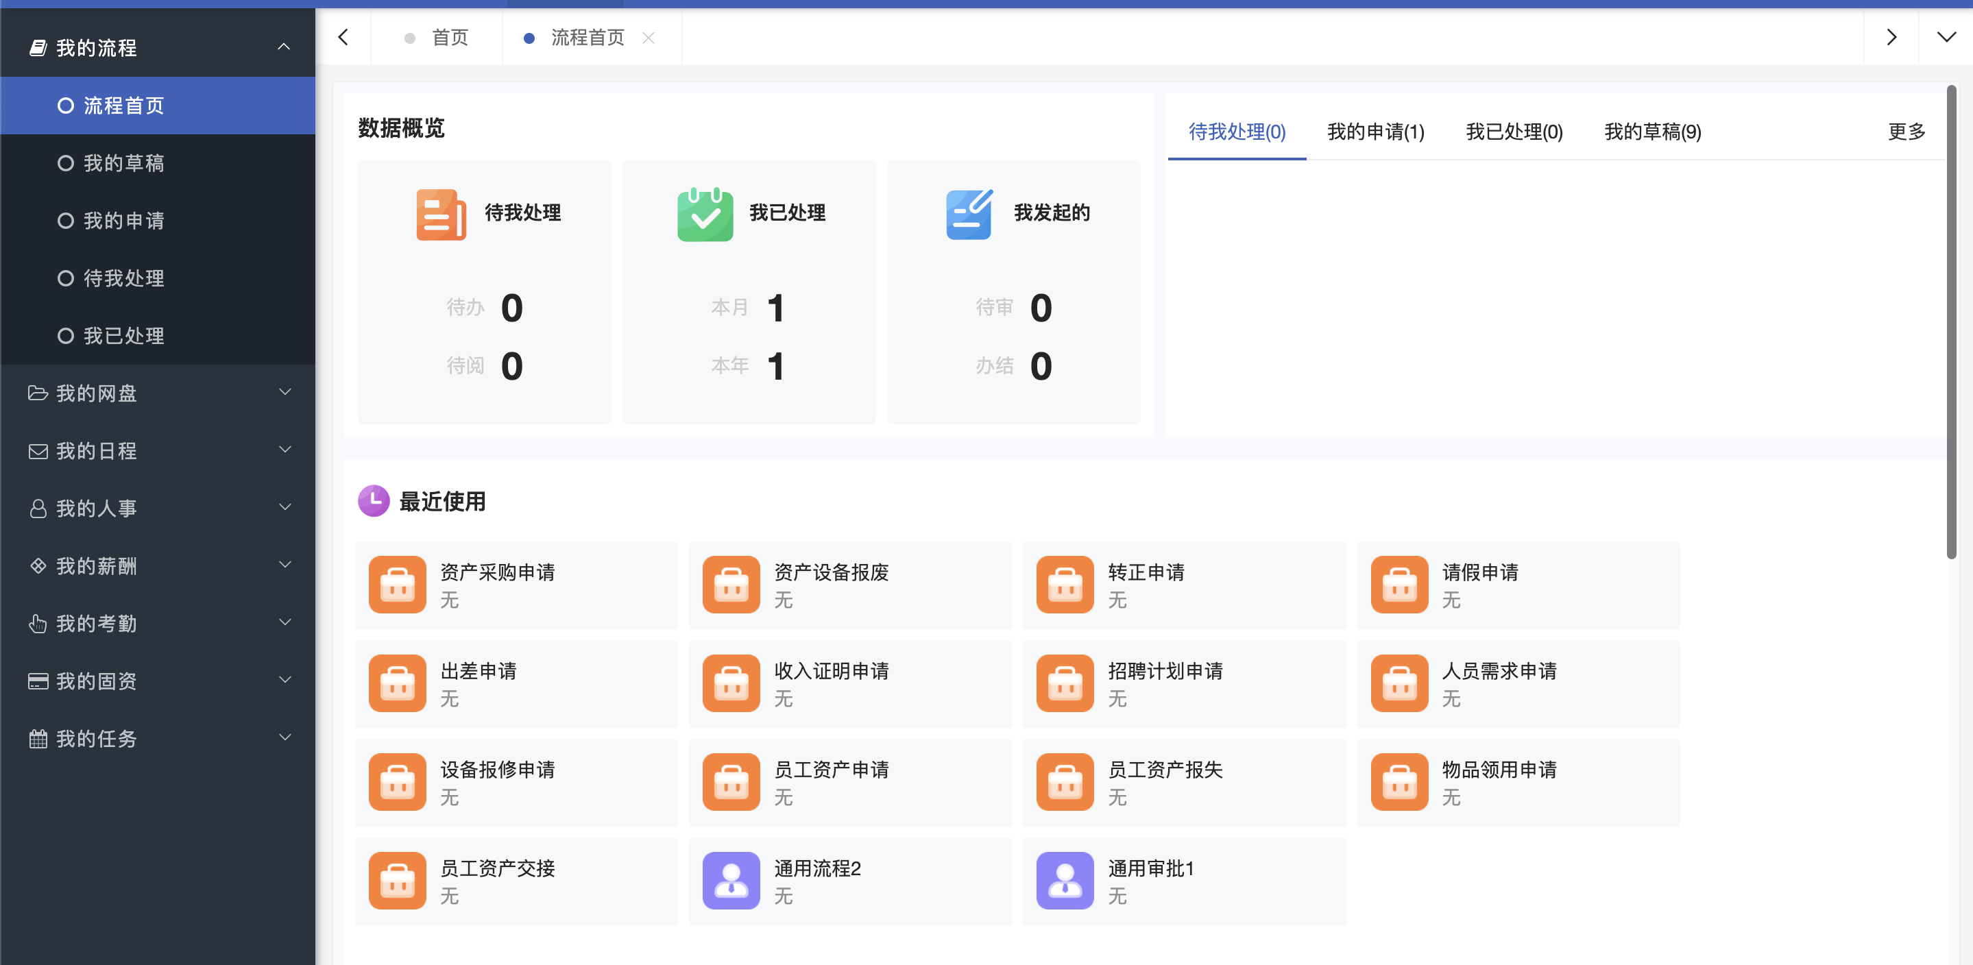Open the 员工资产交接 briefcase icon
Screen dimensions: 1973x965
pyautogui.click(x=398, y=881)
